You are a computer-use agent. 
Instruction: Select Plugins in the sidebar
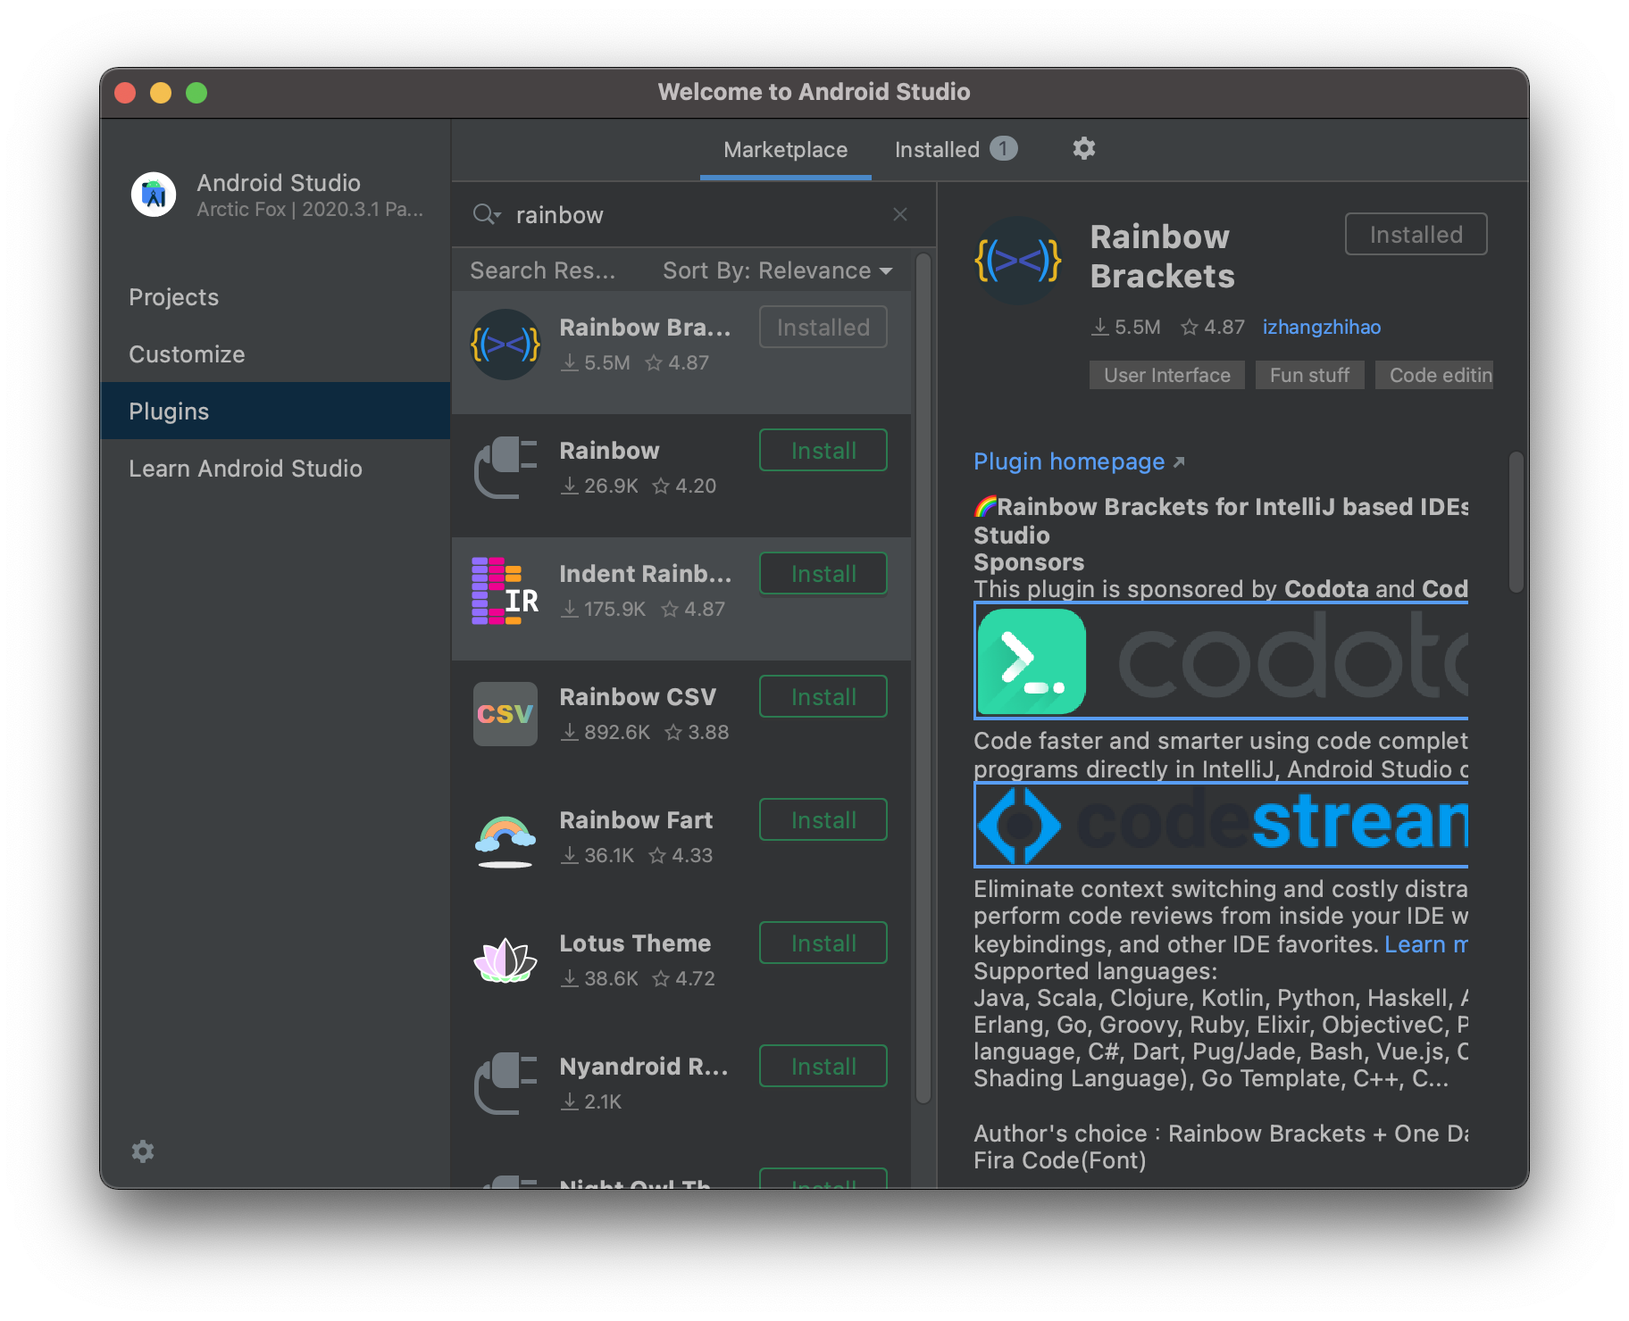click(275, 411)
